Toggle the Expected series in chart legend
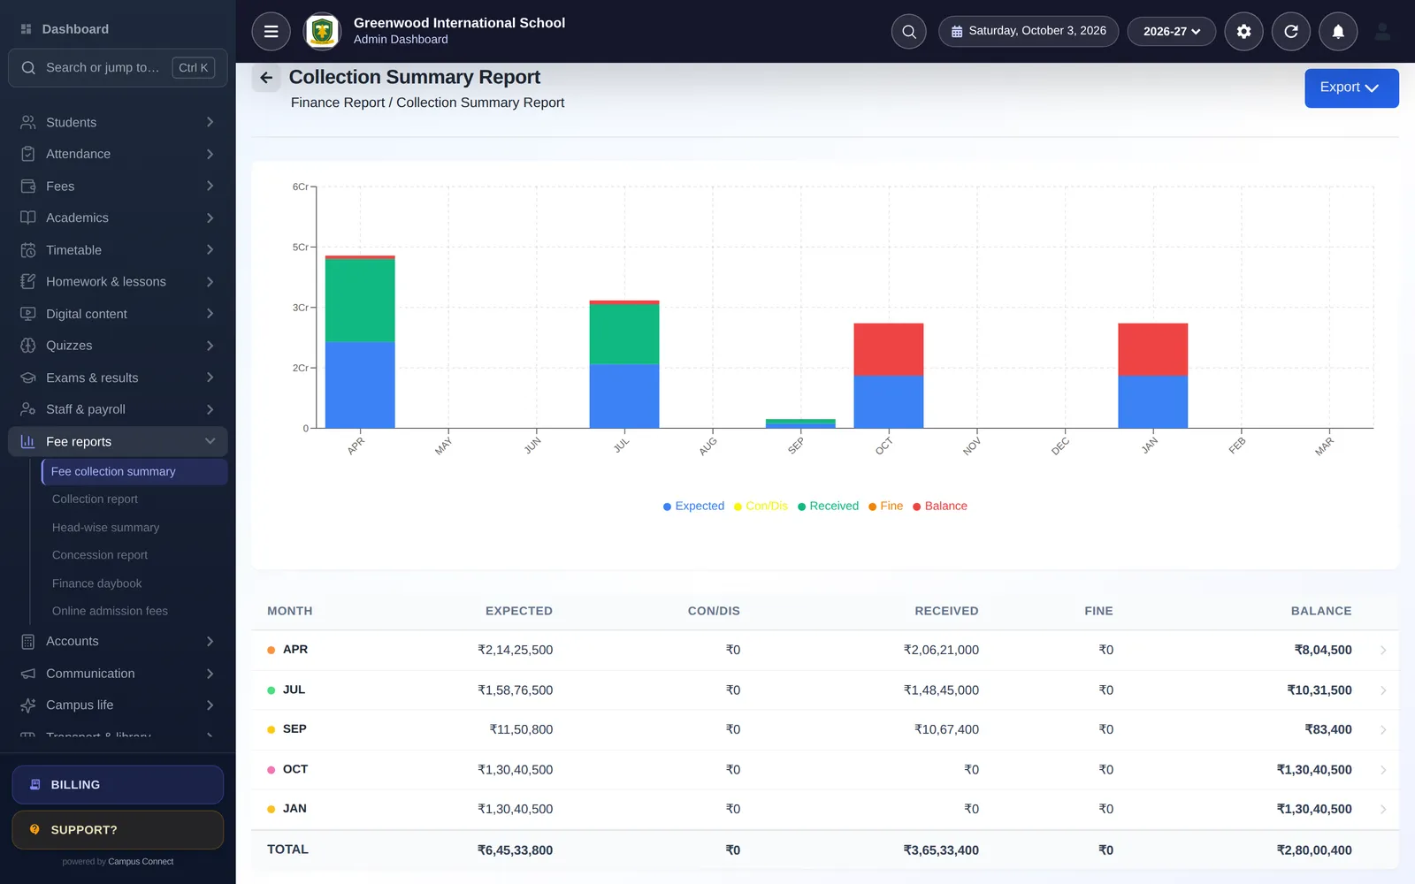This screenshot has width=1415, height=884. (693, 506)
